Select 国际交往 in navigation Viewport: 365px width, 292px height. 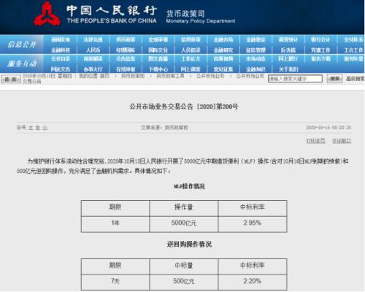(158, 50)
